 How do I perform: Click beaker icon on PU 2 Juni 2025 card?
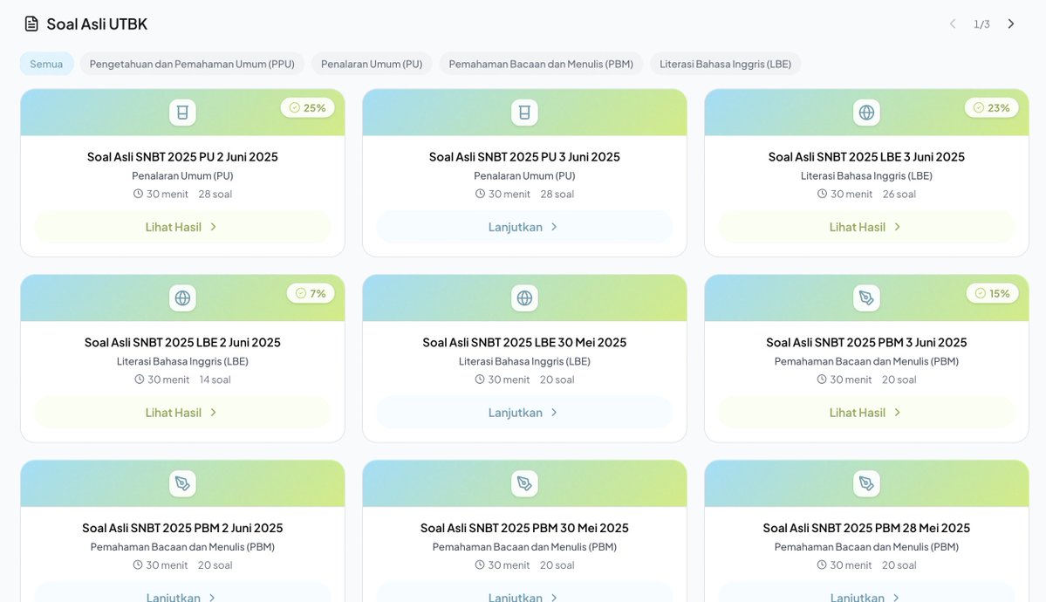pos(182,113)
